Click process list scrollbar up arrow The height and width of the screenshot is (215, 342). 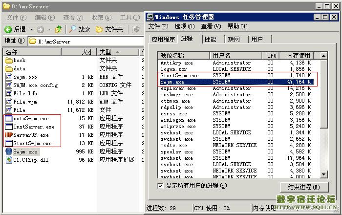click(x=323, y=56)
